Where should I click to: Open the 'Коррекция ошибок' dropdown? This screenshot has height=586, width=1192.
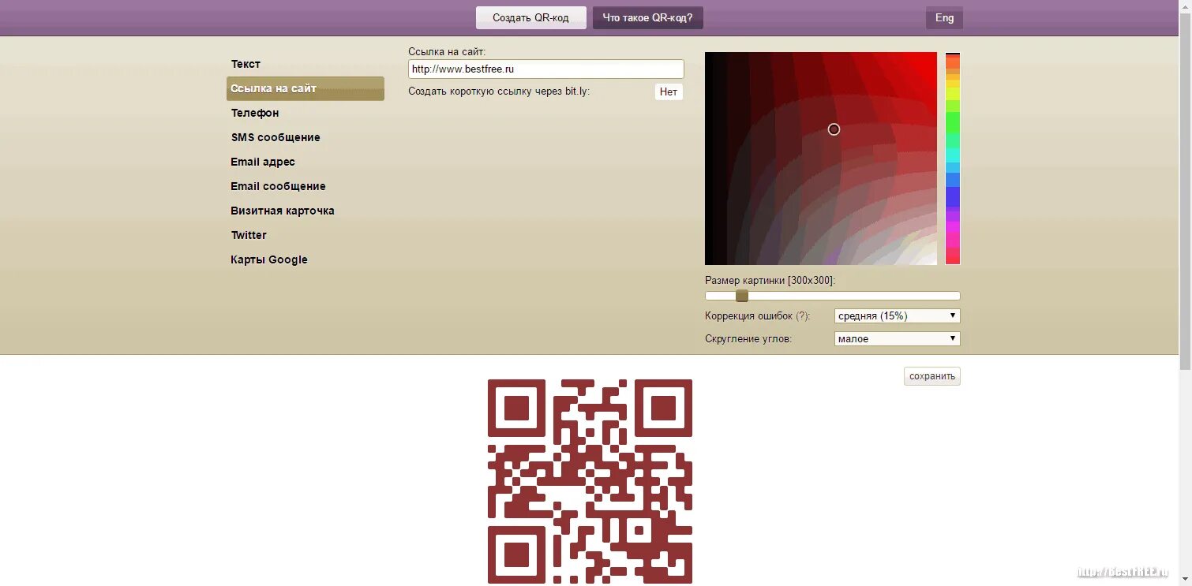(898, 315)
